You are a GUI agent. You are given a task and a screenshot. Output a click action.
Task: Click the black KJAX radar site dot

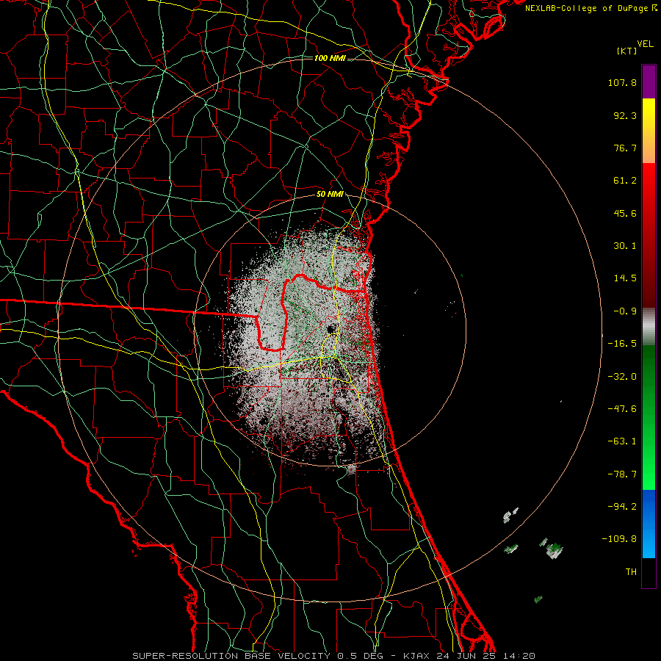(330, 329)
